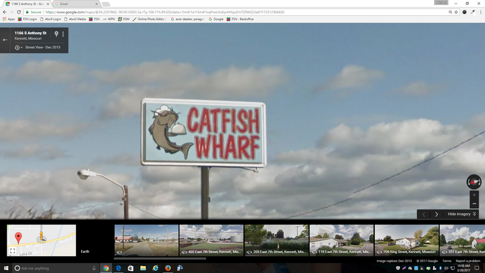
Task: Click the Cortana Ask me anything box
Action: (x=56, y=268)
